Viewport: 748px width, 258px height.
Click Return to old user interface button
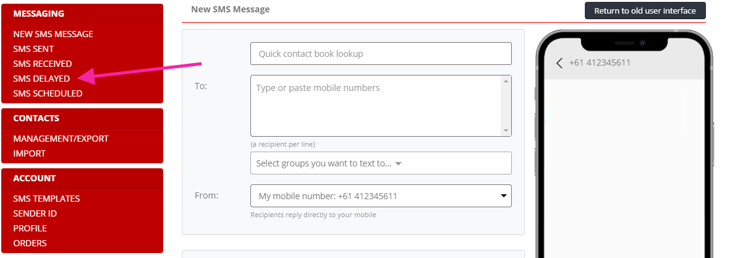click(x=645, y=11)
